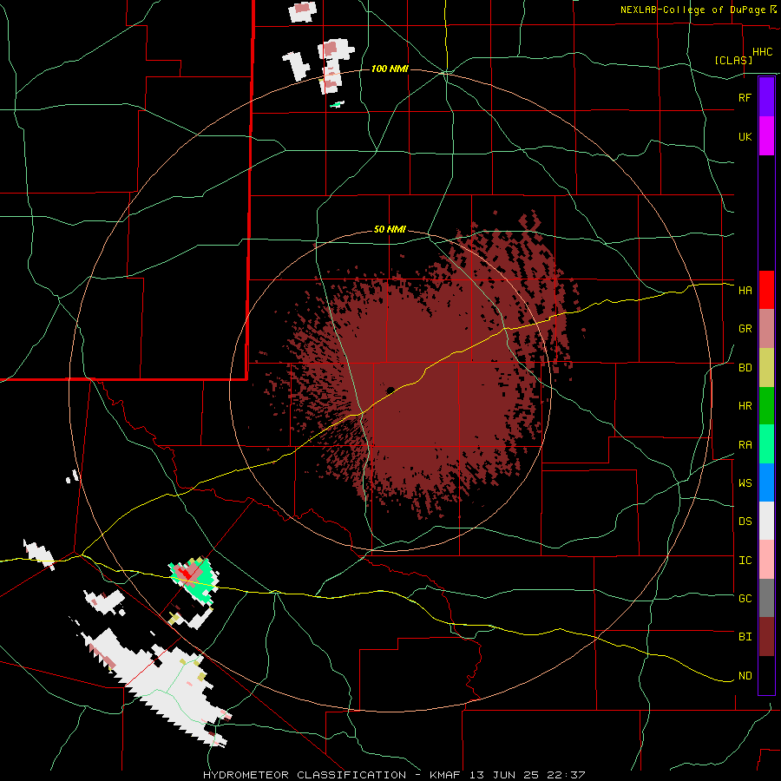The height and width of the screenshot is (781, 781).
Task: Click the HR legend label
Action: coord(745,406)
